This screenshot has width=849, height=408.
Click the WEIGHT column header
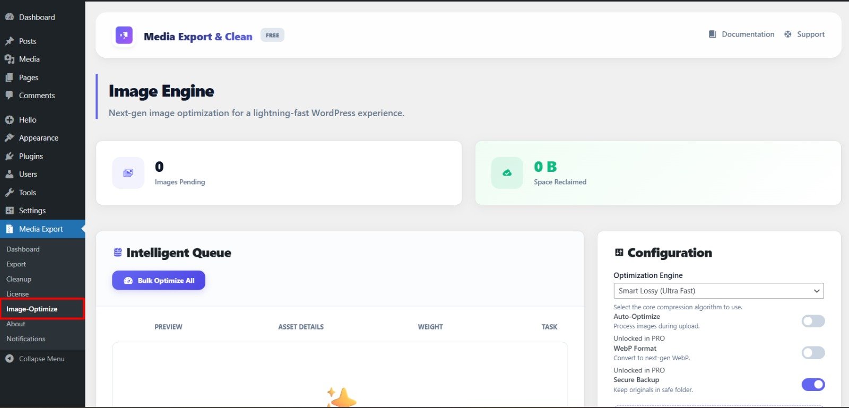click(430, 327)
